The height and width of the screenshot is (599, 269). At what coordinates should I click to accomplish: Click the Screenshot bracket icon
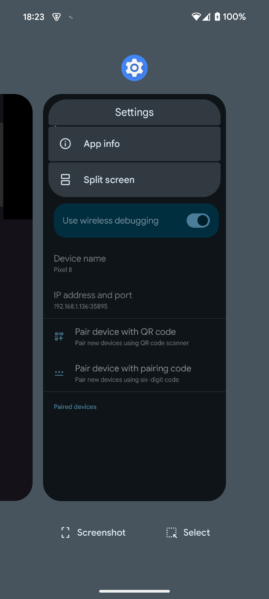click(66, 533)
